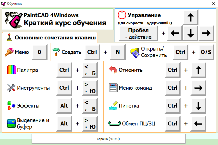The height and width of the screenshot is (145, 218).
Task: Click the red undo arrow Отменить icon
Action: tap(113, 70)
